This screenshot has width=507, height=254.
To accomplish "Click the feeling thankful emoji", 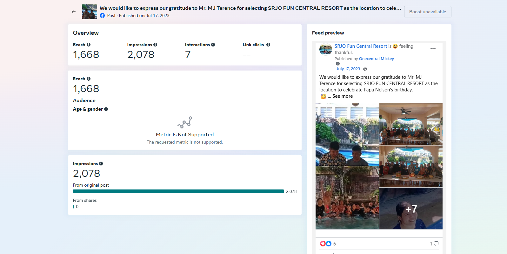I will coord(395,46).
